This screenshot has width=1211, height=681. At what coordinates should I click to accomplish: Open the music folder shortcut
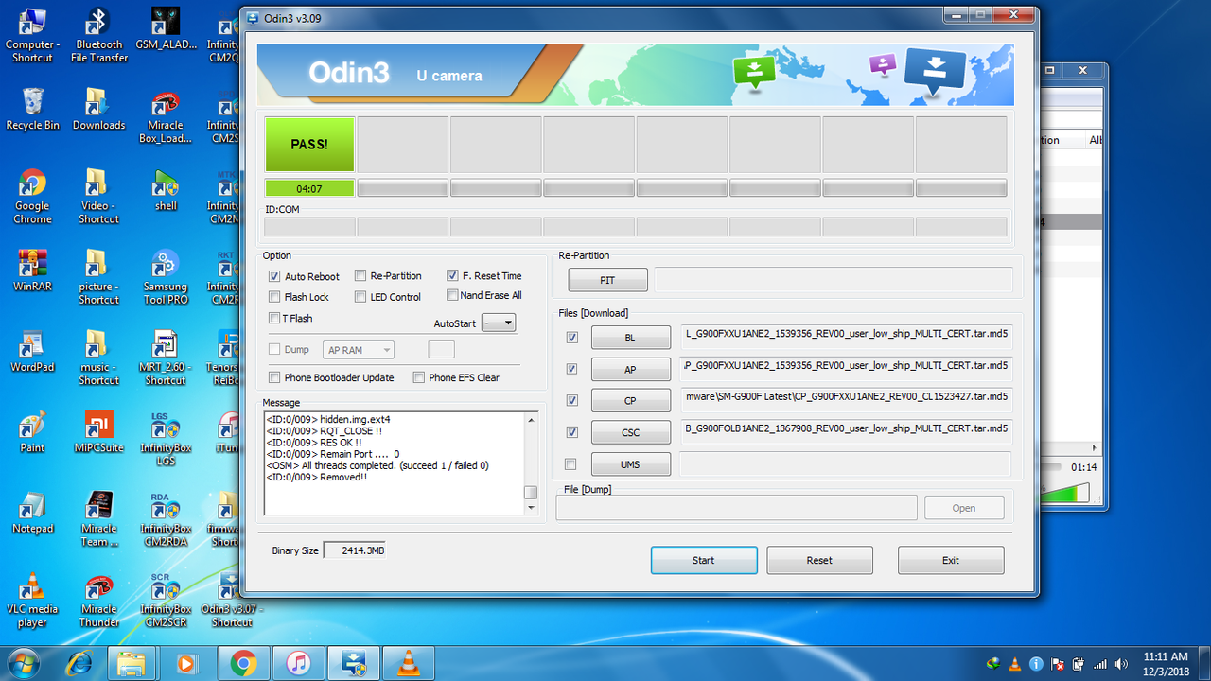pos(99,358)
